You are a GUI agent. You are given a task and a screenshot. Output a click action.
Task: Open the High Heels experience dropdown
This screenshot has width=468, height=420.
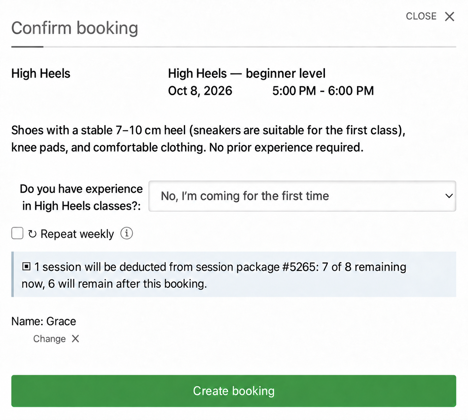click(302, 196)
